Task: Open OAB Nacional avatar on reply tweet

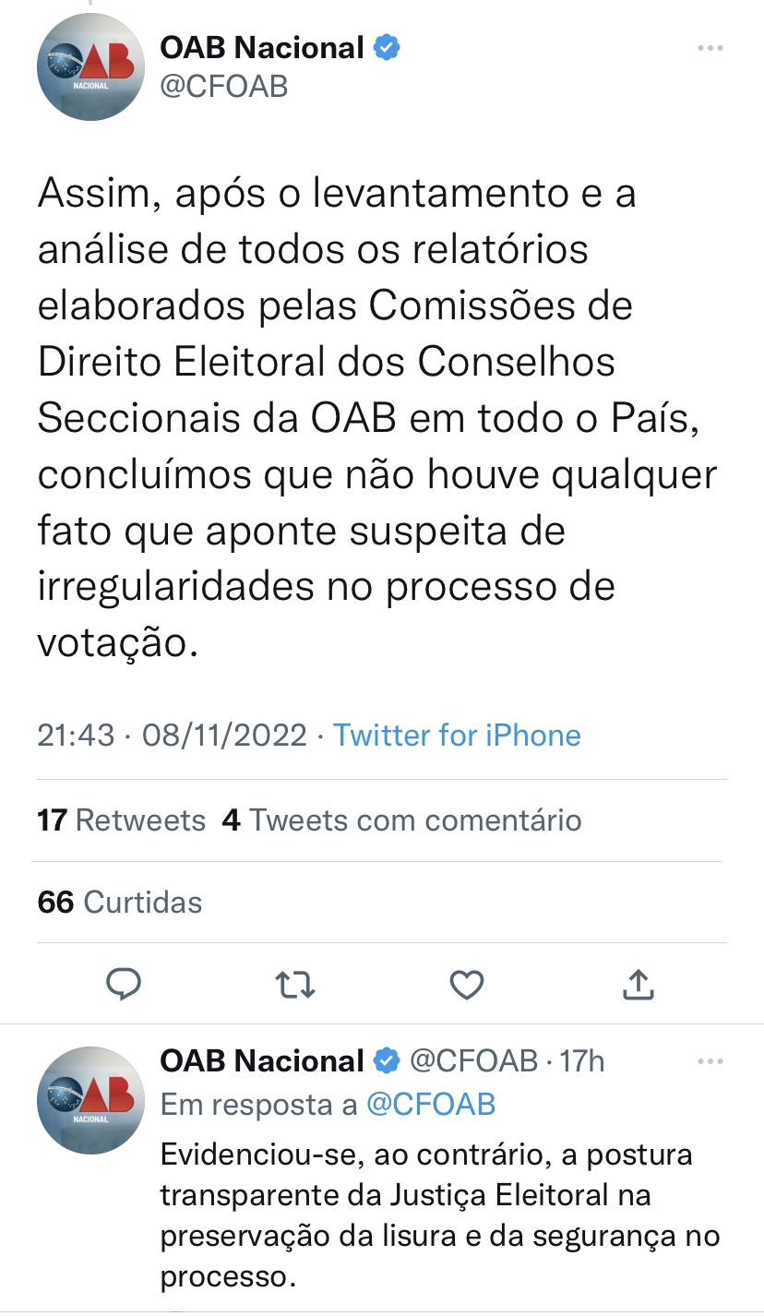Action: pyautogui.click(x=90, y=1100)
